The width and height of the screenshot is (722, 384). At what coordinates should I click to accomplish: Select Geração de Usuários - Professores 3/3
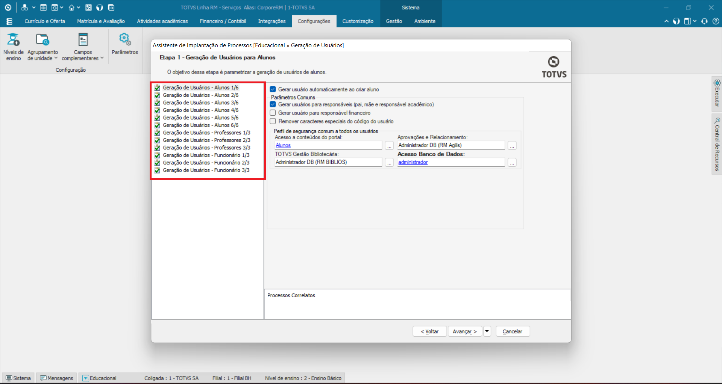(206, 148)
